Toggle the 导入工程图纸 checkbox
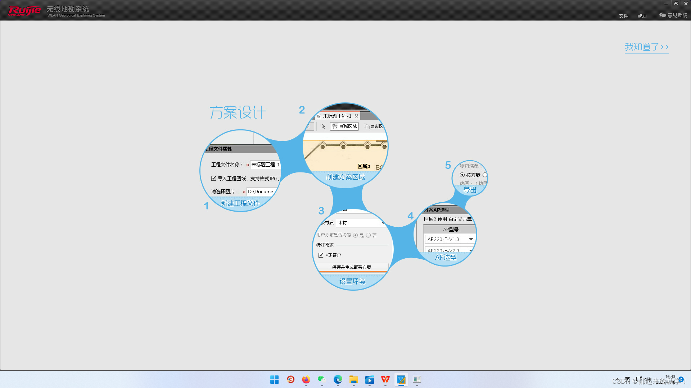This screenshot has height=388, width=691. (x=214, y=178)
